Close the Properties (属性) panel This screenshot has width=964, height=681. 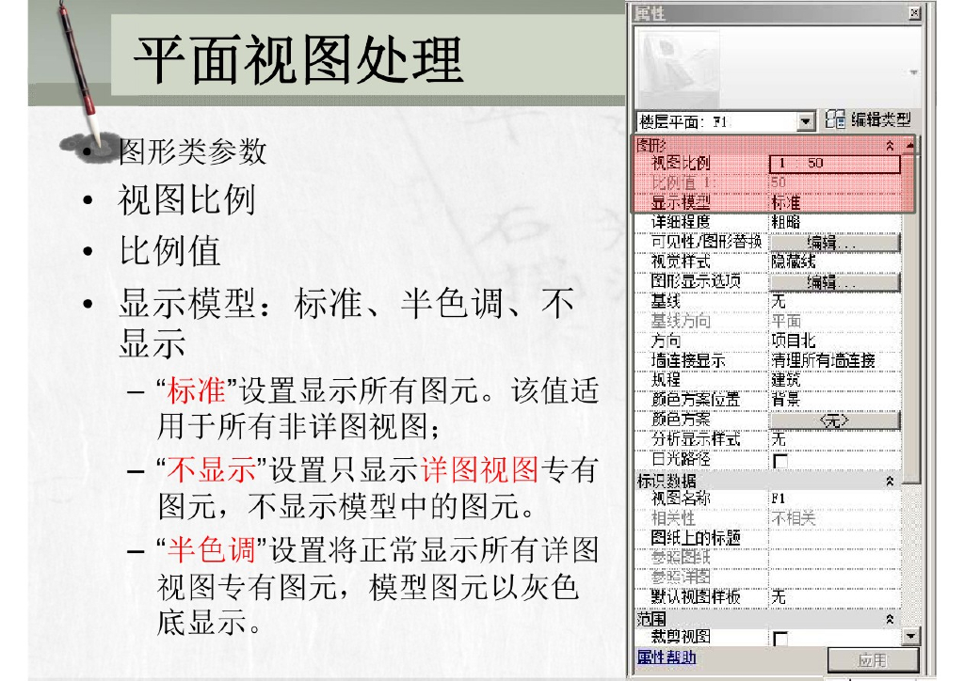pyautogui.click(x=915, y=13)
